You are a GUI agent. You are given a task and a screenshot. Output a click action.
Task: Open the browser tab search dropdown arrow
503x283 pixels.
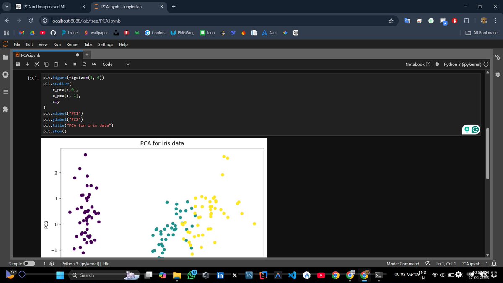point(6,7)
